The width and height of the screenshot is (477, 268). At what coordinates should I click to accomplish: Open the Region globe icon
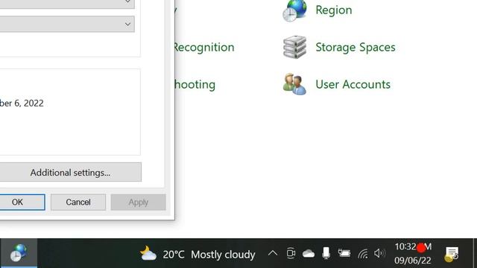coord(294,10)
